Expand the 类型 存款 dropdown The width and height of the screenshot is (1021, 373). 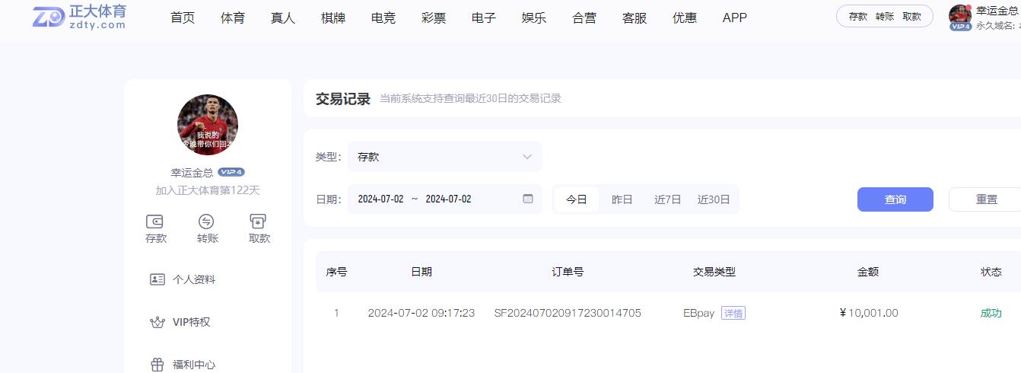(445, 157)
